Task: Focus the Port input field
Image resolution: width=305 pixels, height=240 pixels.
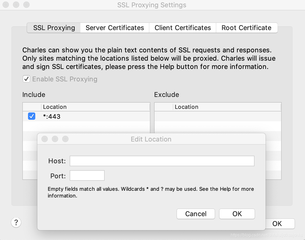Action: (87, 175)
